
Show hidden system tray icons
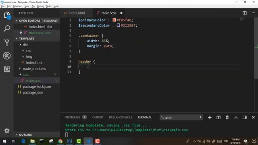pos(194,141)
